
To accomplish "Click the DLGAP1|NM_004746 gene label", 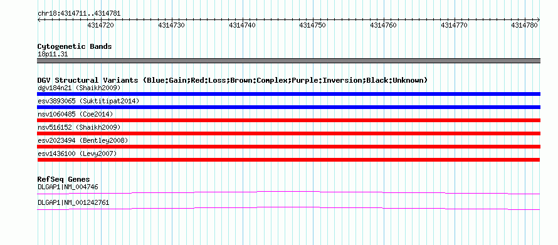I will pos(68,187).
